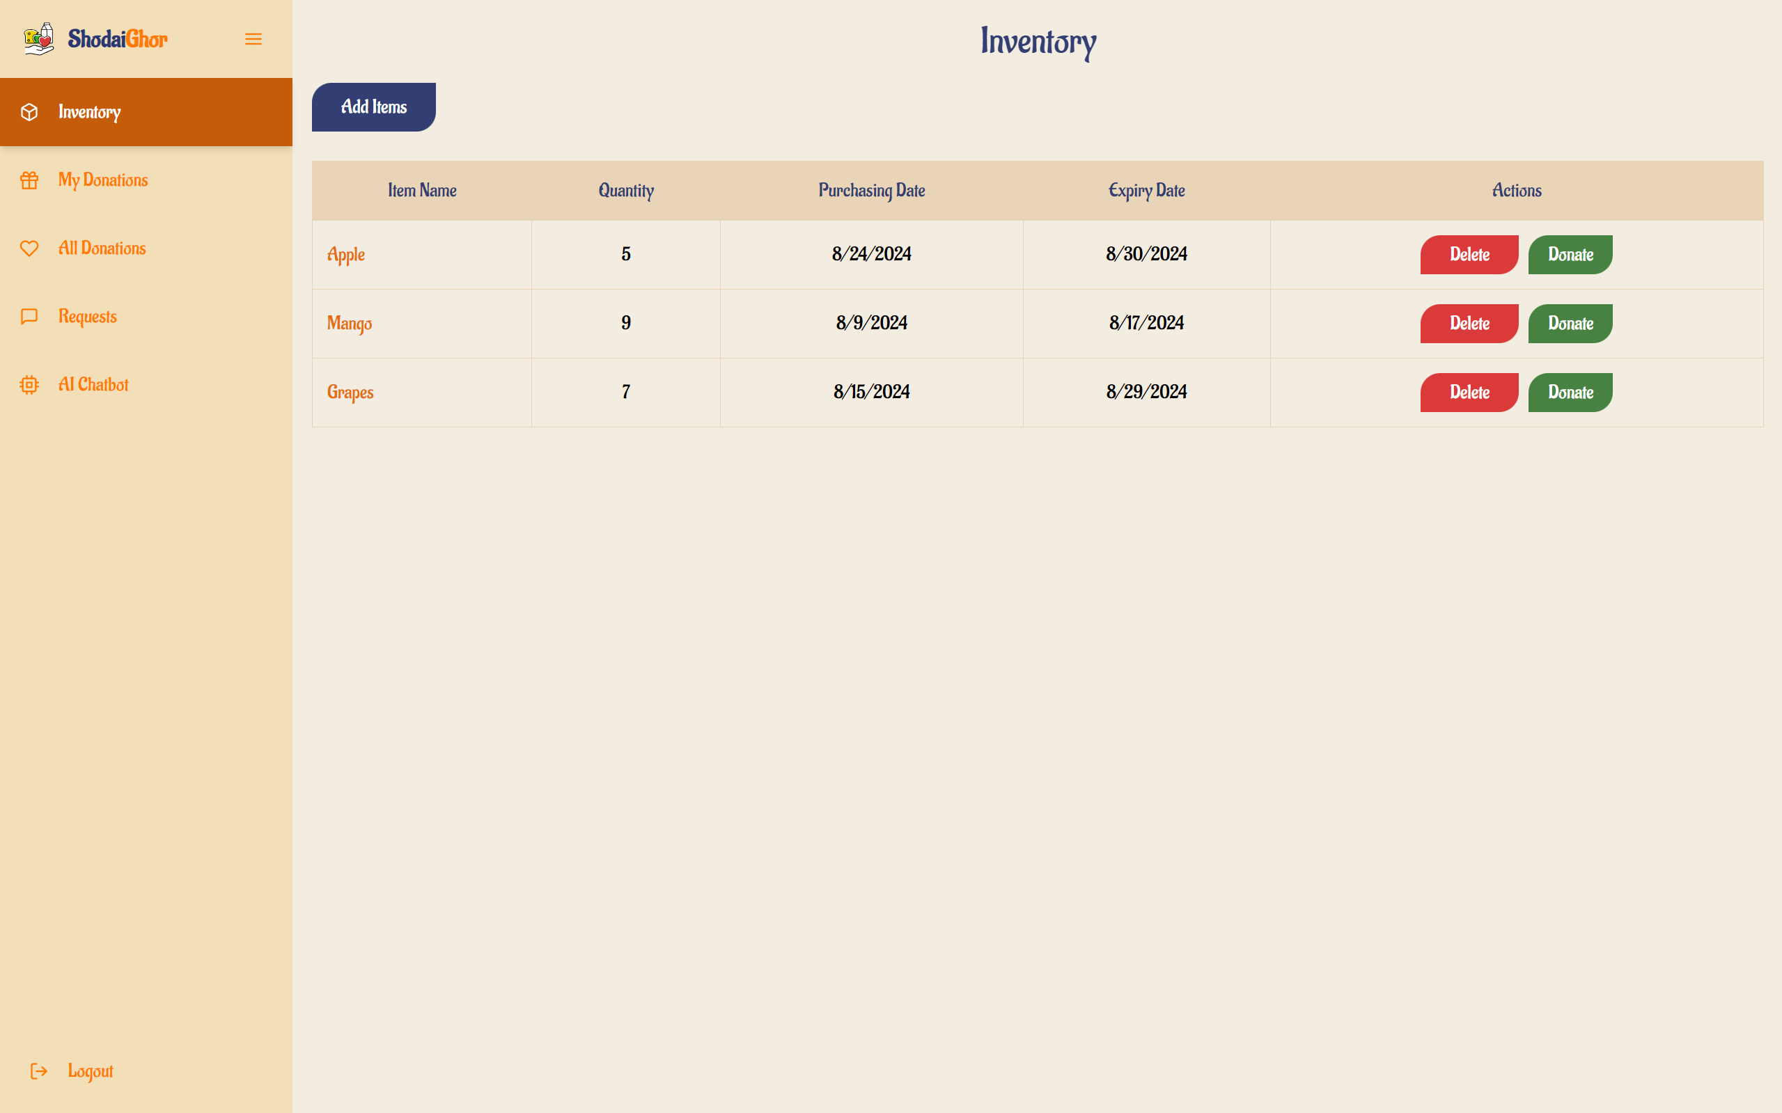The image size is (1782, 1113).
Task: Click the Requests chat bubble icon
Action: point(29,317)
